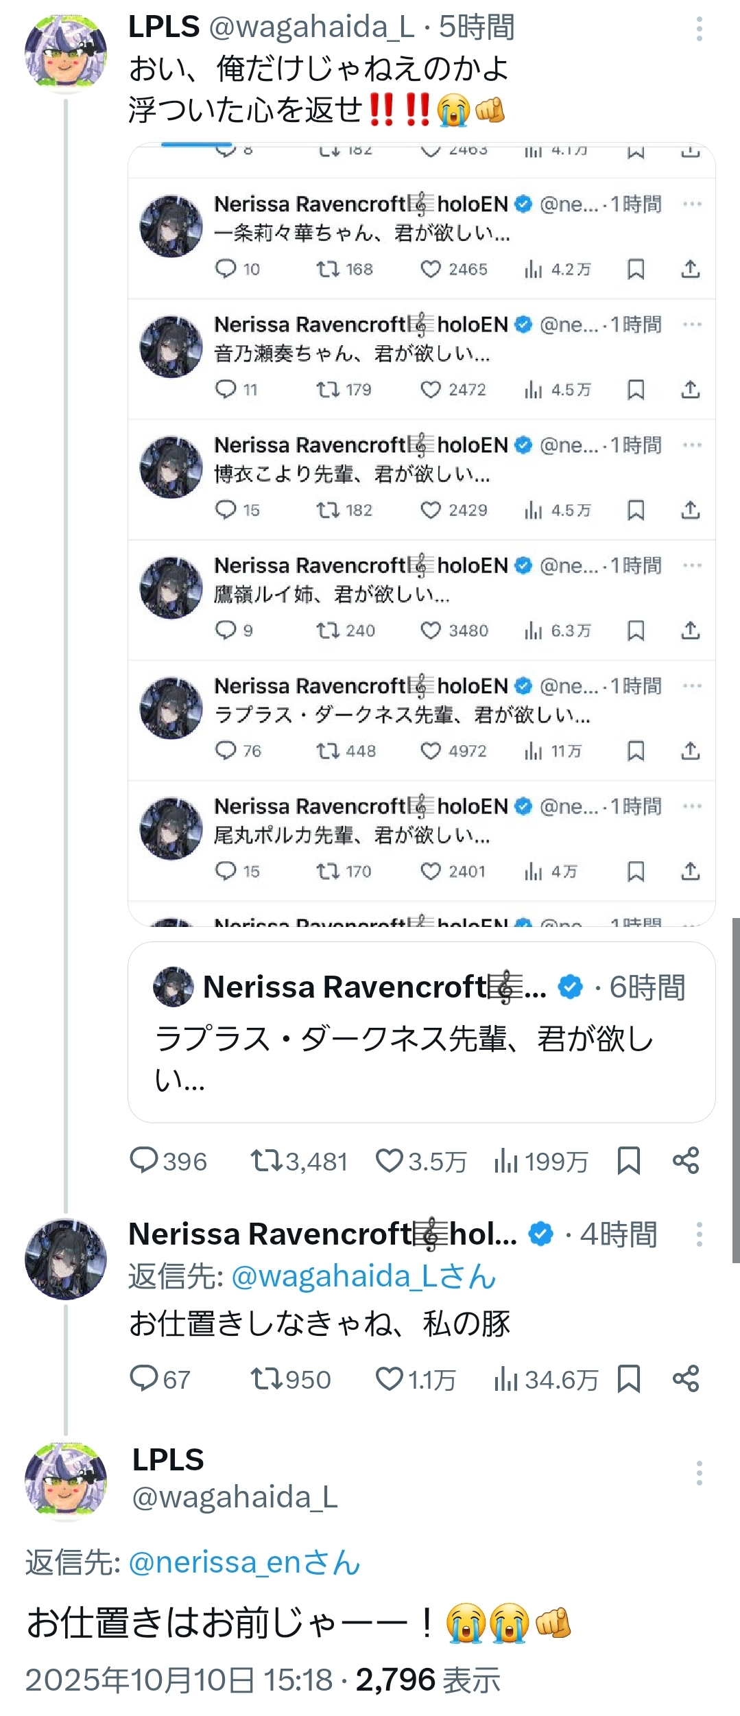Bookmark Nerissa's reply with 34.6万 views
The width and height of the screenshot is (740, 1716).
(628, 1379)
